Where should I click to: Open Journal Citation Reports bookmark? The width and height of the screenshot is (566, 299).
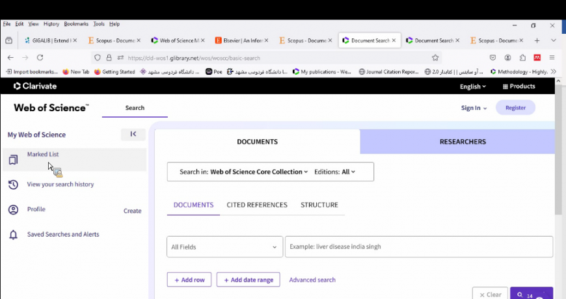[x=388, y=71]
